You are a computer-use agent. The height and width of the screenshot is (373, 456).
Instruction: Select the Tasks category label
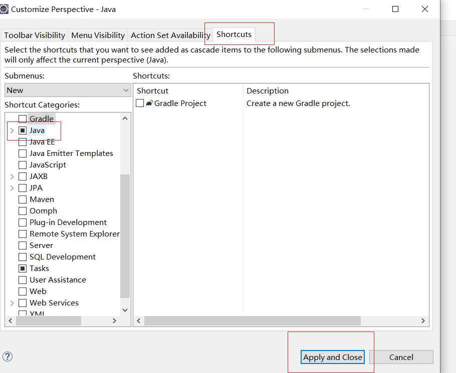point(39,268)
